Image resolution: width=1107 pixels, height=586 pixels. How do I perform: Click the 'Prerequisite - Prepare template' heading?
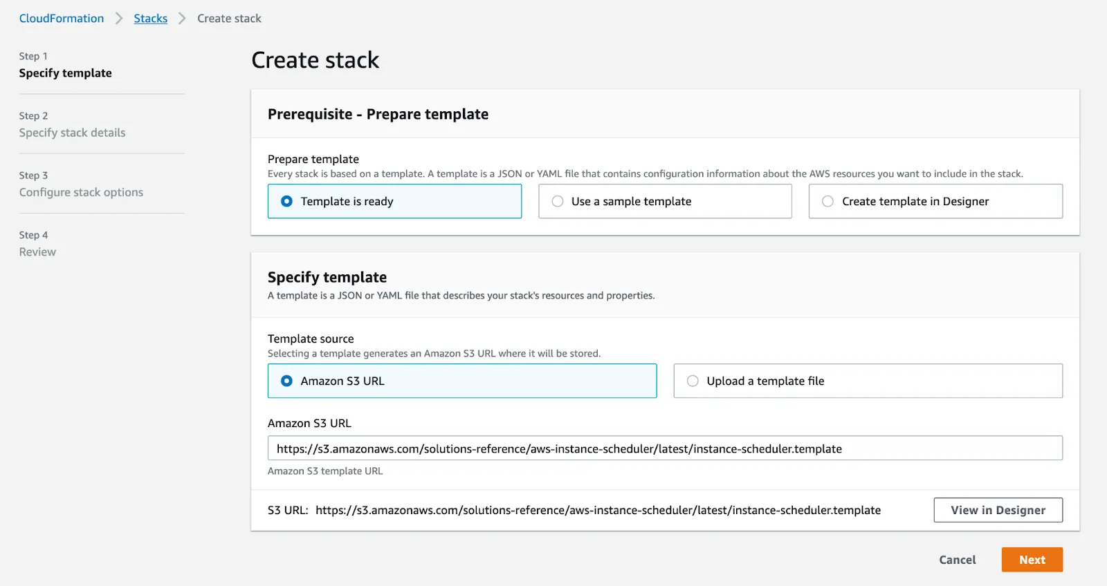pyautogui.click(x=378, y=114)
